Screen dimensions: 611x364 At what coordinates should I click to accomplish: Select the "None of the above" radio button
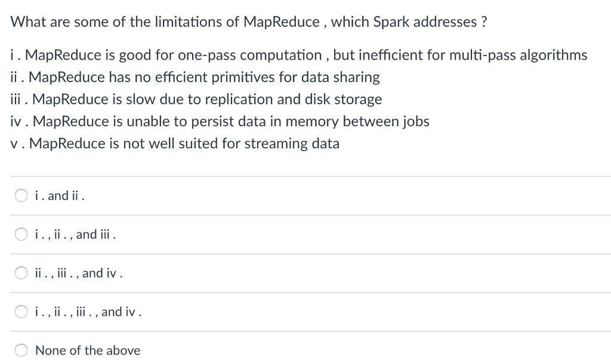pos(21,350)
